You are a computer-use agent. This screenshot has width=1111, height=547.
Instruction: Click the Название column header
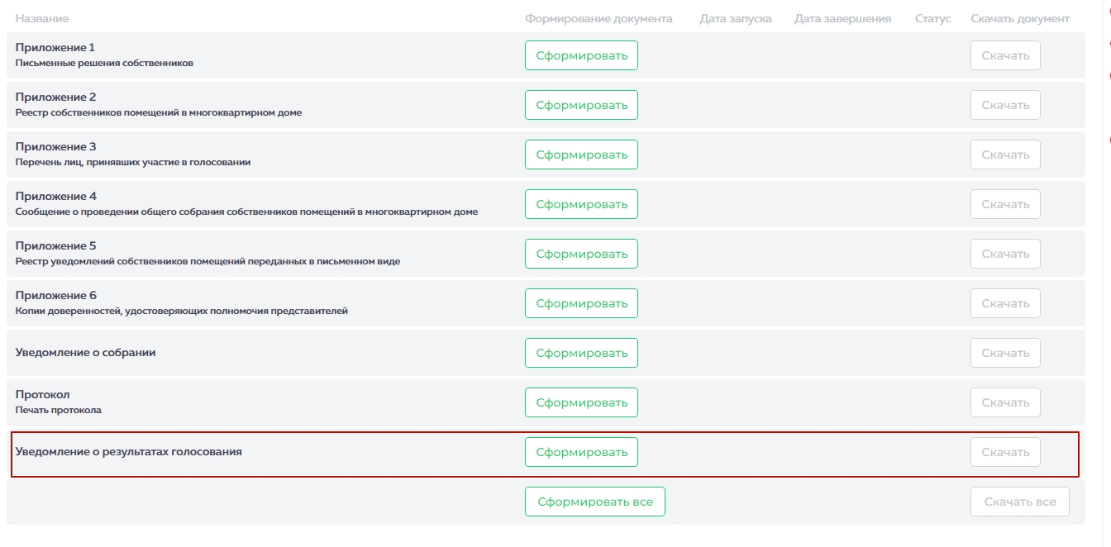(x=42, y=18)
